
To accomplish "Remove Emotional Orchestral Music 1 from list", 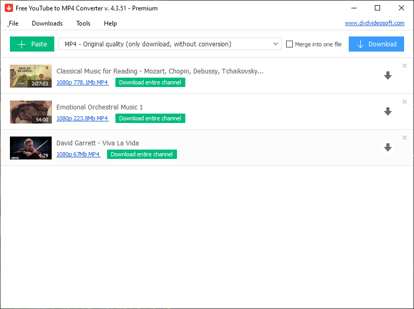I will coord(404,102).
